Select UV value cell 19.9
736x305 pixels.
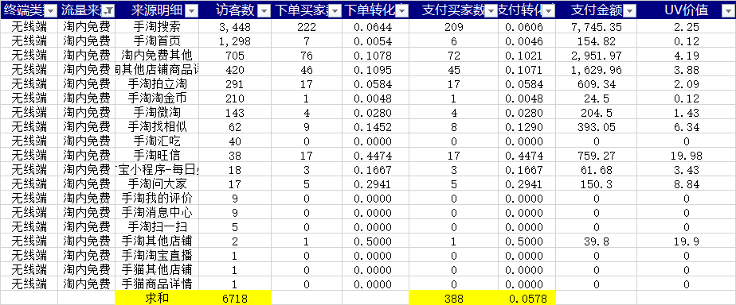pyautogui.click(x=687, y=241)
